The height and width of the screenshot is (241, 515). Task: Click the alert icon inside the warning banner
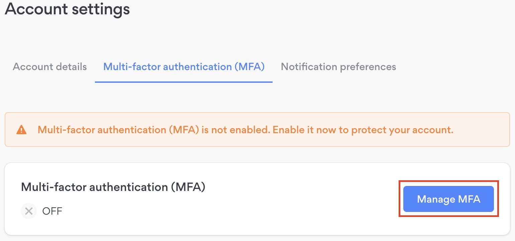(x=22, y=130)
